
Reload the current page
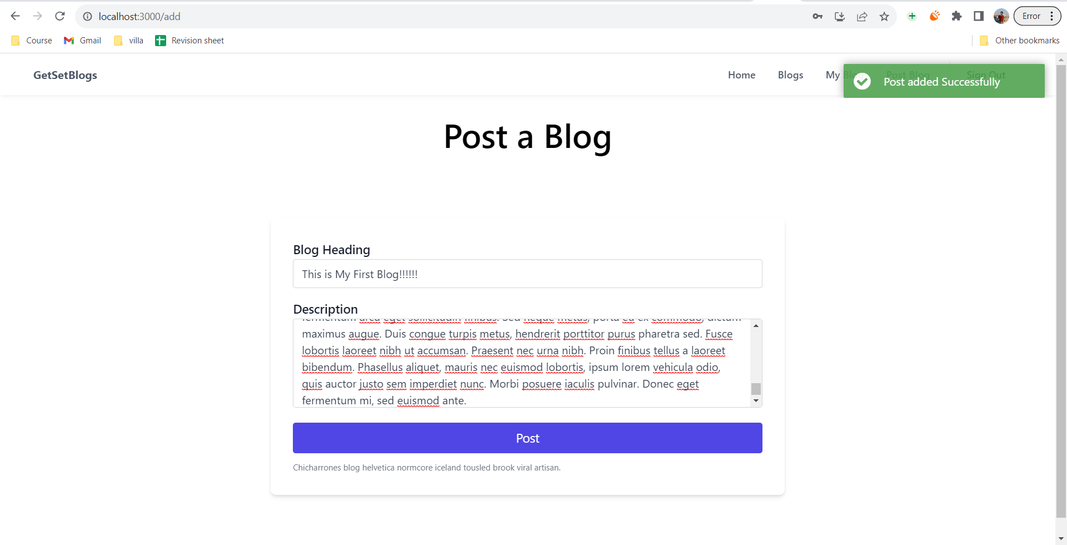(60, 16)
